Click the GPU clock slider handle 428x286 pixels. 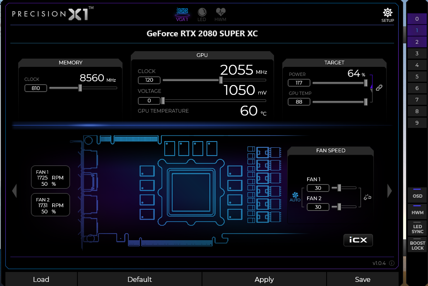click(221, 80)
